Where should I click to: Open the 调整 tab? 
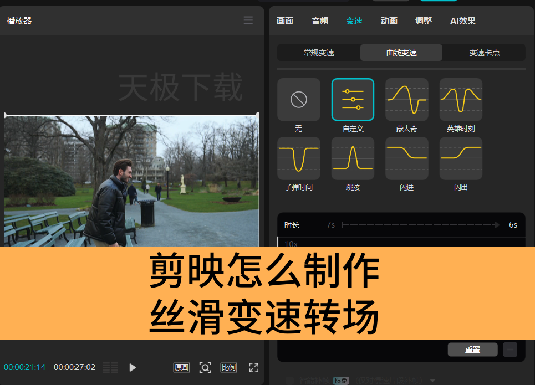pyautogui.click(x=424, y=21)
